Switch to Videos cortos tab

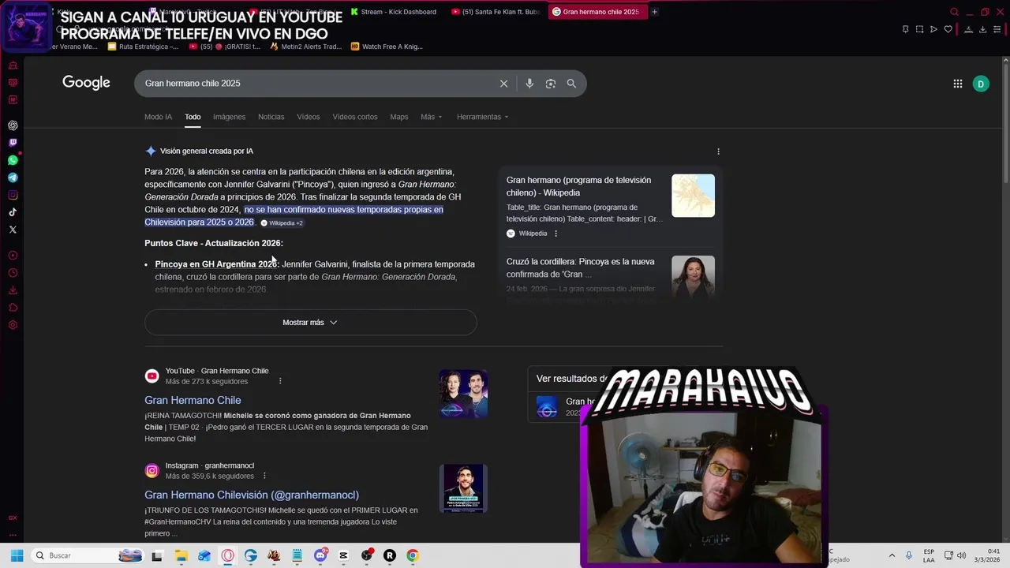(x=354, y=117)
